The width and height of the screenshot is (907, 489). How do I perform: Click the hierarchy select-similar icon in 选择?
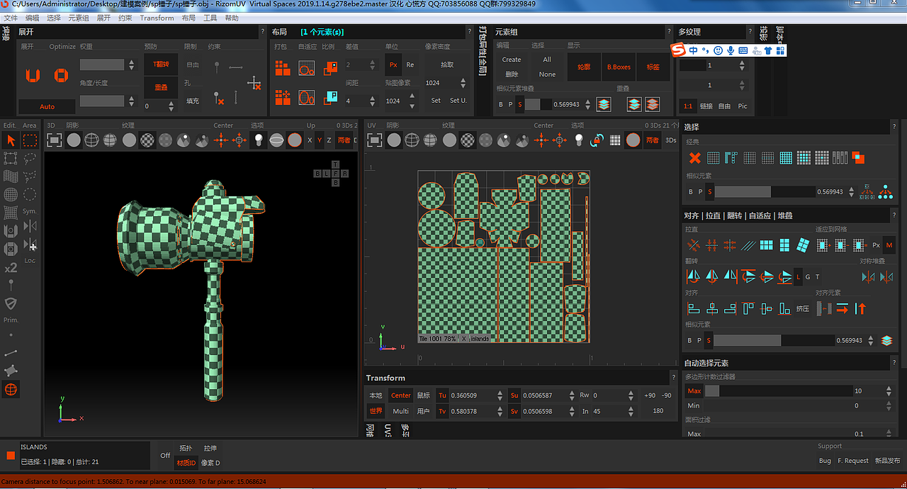[x=886, y=191]
